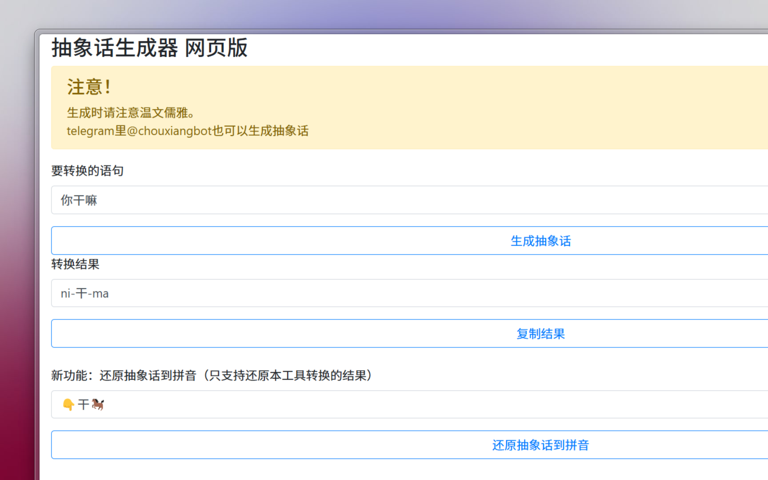Click the ni pinyin in result field
Image resolution: width=768 pixels, height=480 pixels.
65,294
